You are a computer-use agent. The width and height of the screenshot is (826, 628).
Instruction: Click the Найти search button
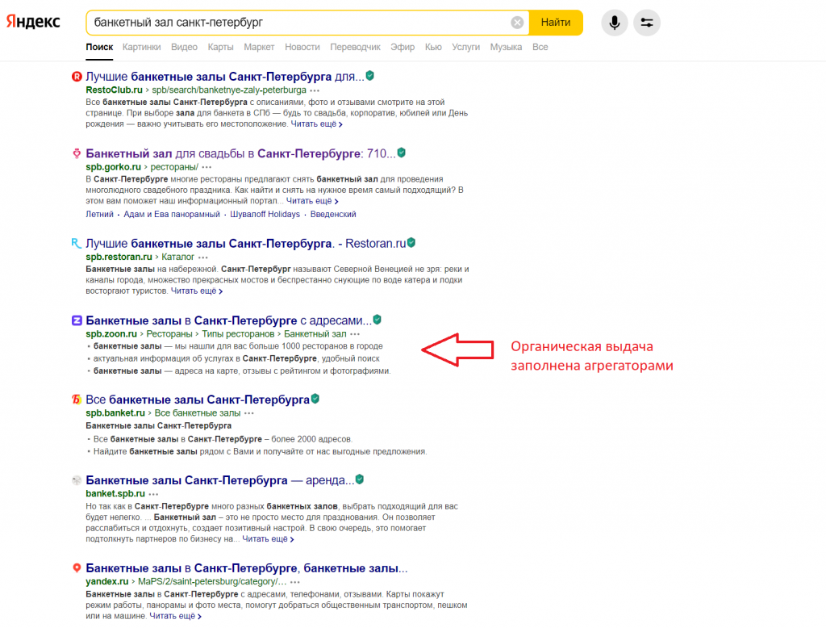[556, 23]
